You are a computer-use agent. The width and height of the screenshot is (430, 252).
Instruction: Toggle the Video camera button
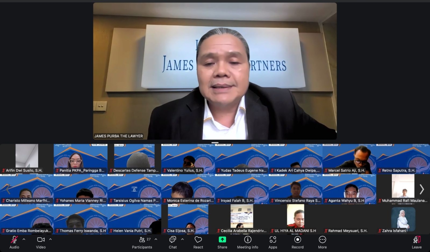click(x=41, y=240)
